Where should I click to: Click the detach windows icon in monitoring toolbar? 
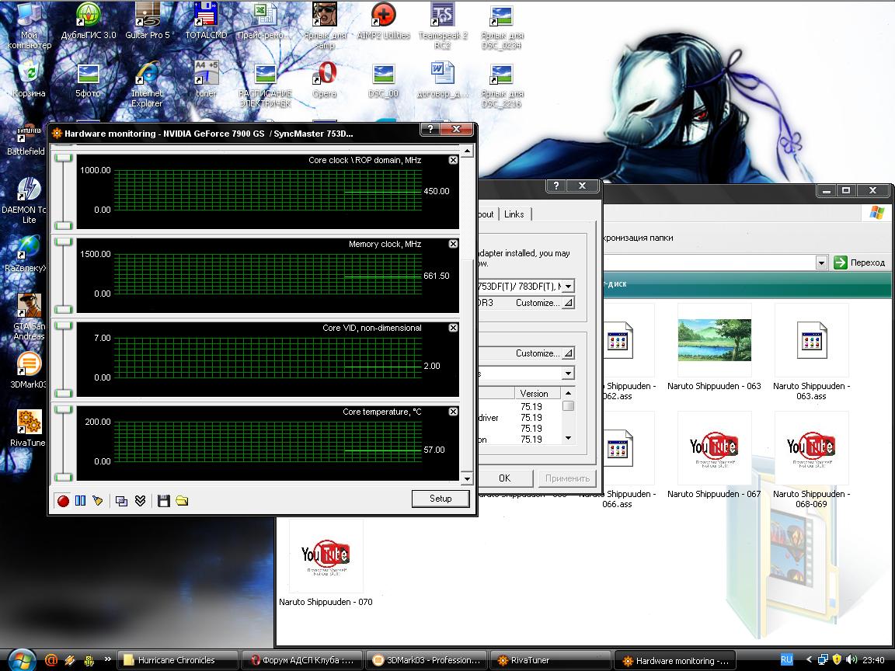pos(121,501)
